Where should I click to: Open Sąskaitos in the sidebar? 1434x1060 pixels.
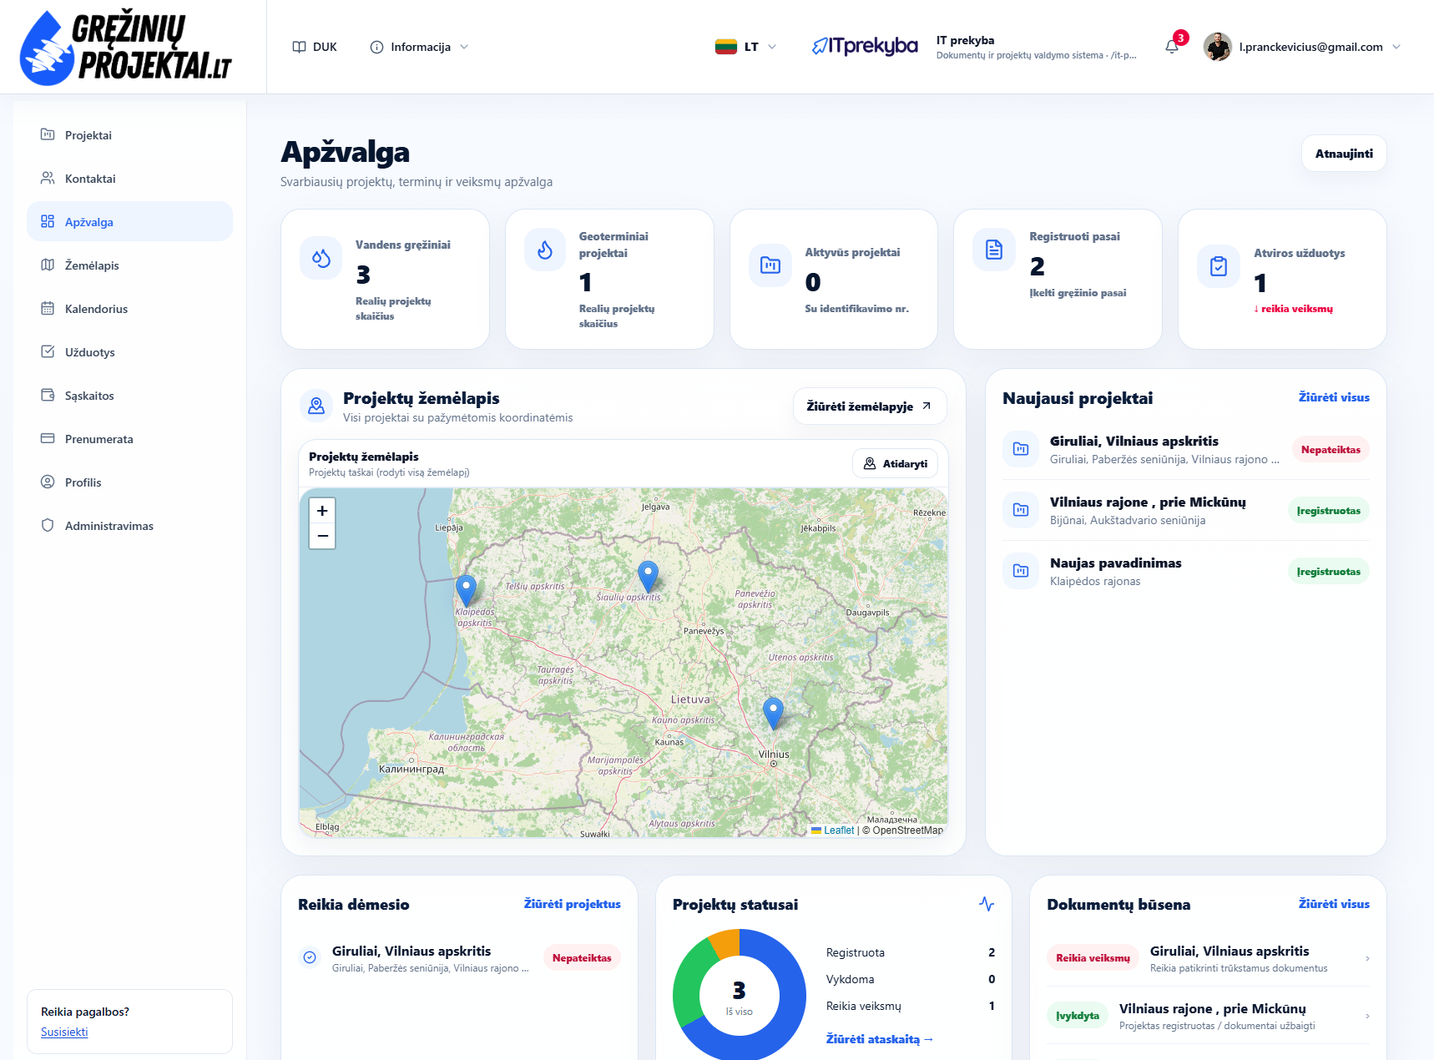click(129, 396)
